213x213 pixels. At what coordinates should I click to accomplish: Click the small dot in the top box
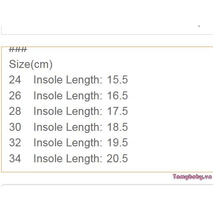click(199, 26)
